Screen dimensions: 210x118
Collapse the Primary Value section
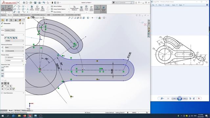click(x=23, y=55)
